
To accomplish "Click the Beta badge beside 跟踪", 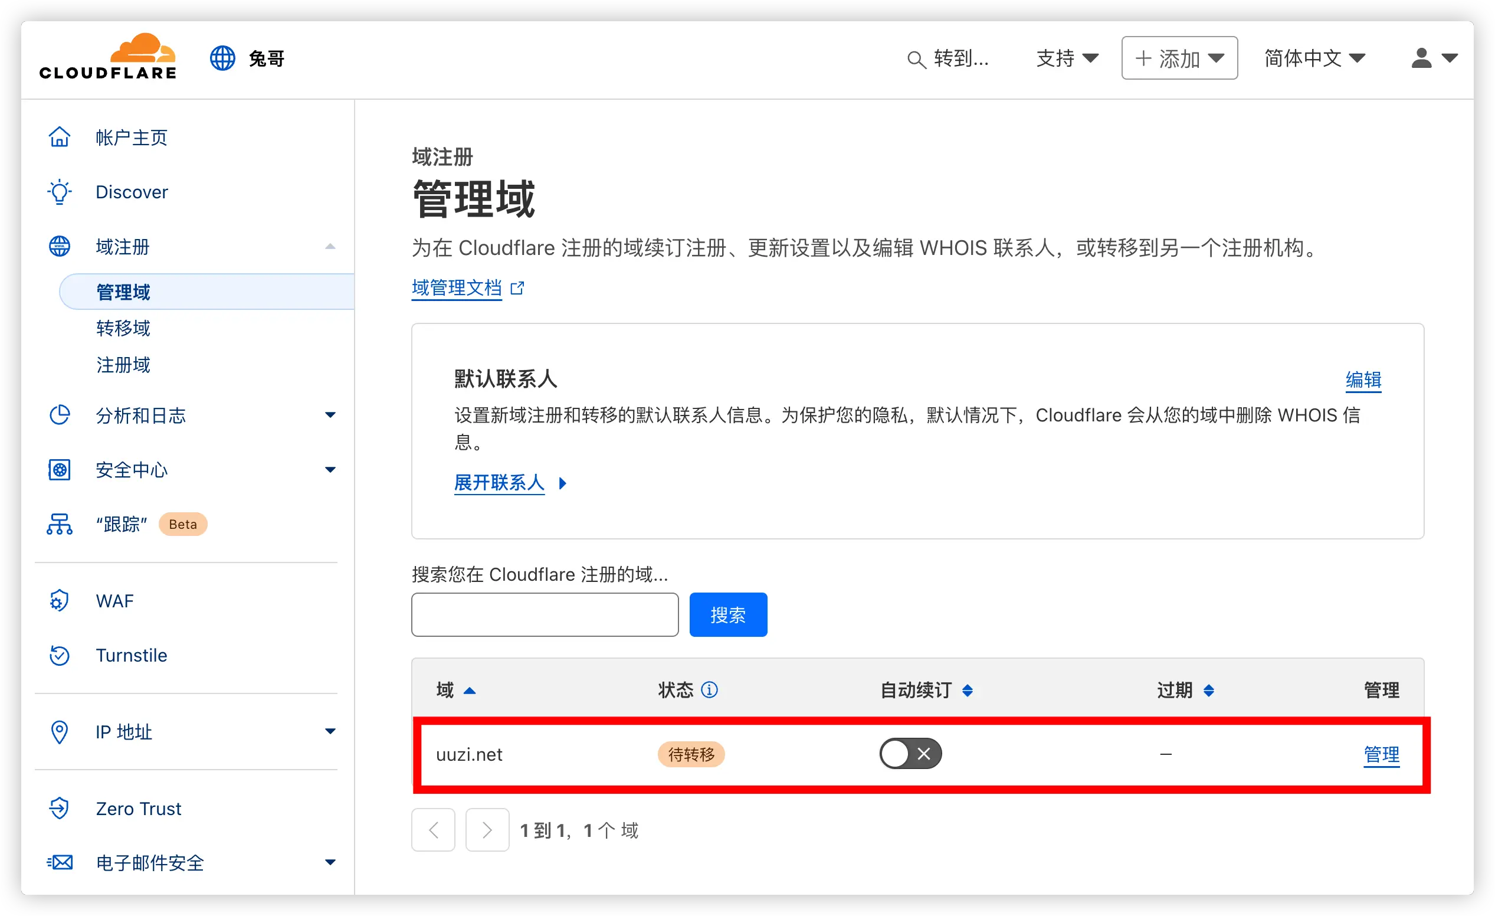I will [183, 525].
